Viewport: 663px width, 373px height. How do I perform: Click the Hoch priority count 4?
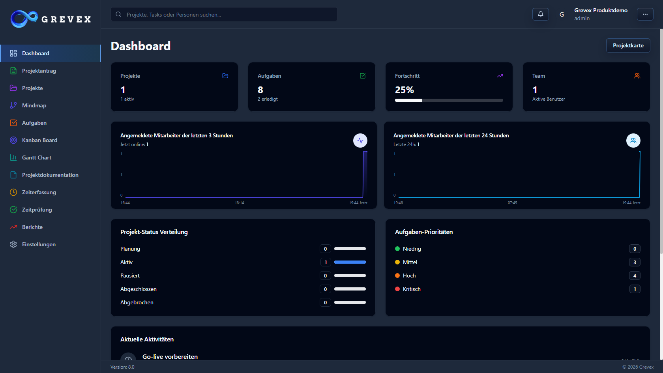pyautogui.click(x=635, y=276)
